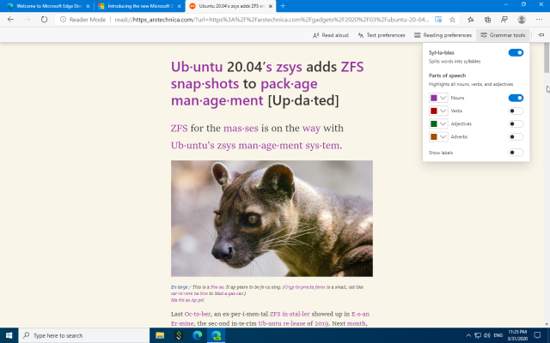
Task: Enable the Verbs highlighting toggle
Action: (516, 111)
